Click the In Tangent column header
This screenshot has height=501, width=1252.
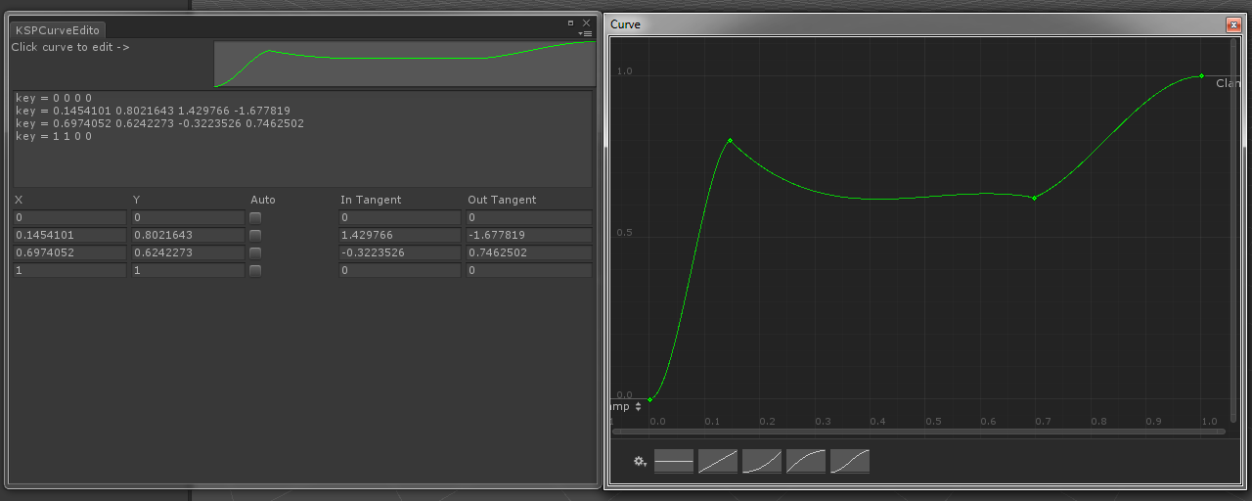pos(371,200)
